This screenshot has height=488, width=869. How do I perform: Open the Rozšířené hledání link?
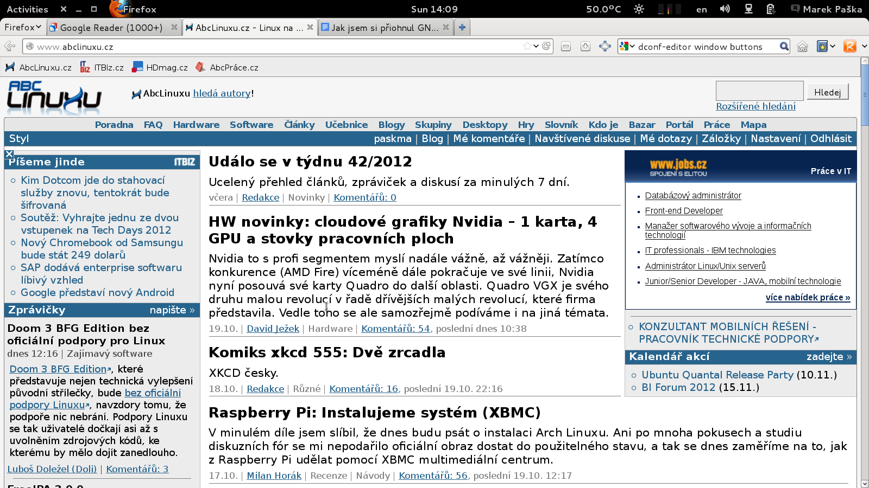(755, 106)
